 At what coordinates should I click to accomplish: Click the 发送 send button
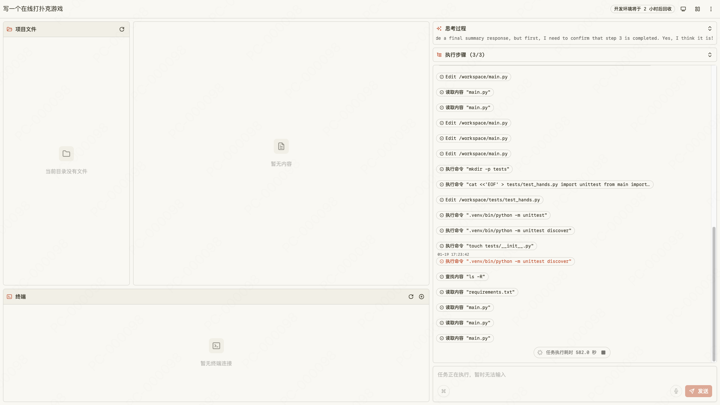[x=698, y=391]
